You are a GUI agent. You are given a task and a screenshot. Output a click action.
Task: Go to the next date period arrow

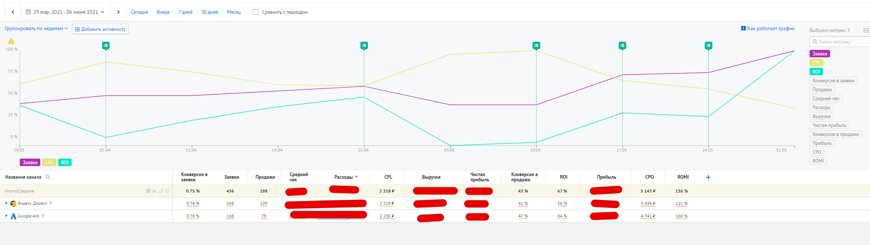click(118, 12)
